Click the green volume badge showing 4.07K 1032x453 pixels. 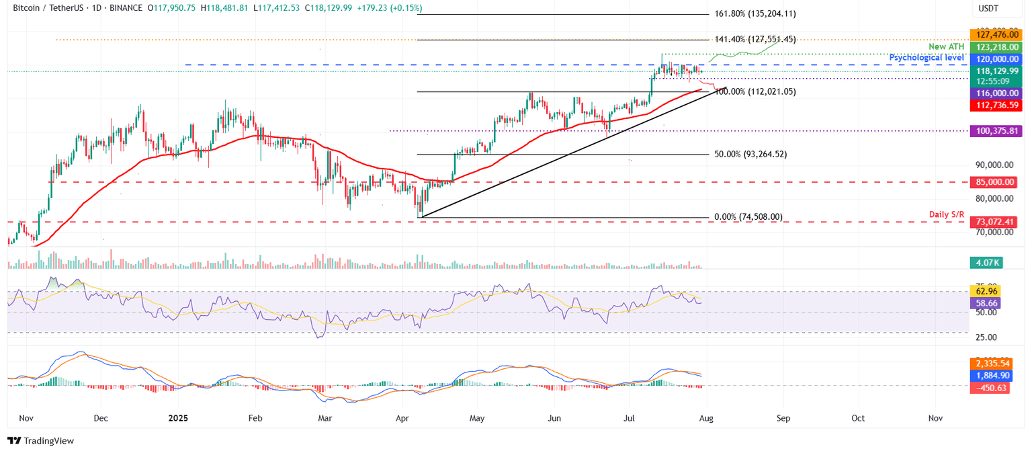tap(987, 264)
